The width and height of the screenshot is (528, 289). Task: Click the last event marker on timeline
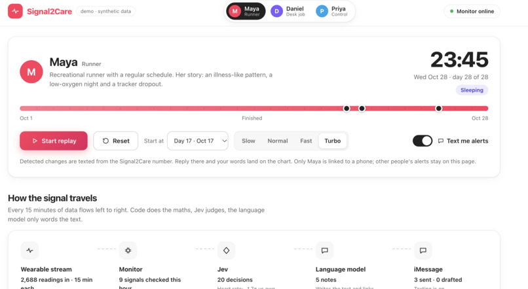tap(438, 108)
